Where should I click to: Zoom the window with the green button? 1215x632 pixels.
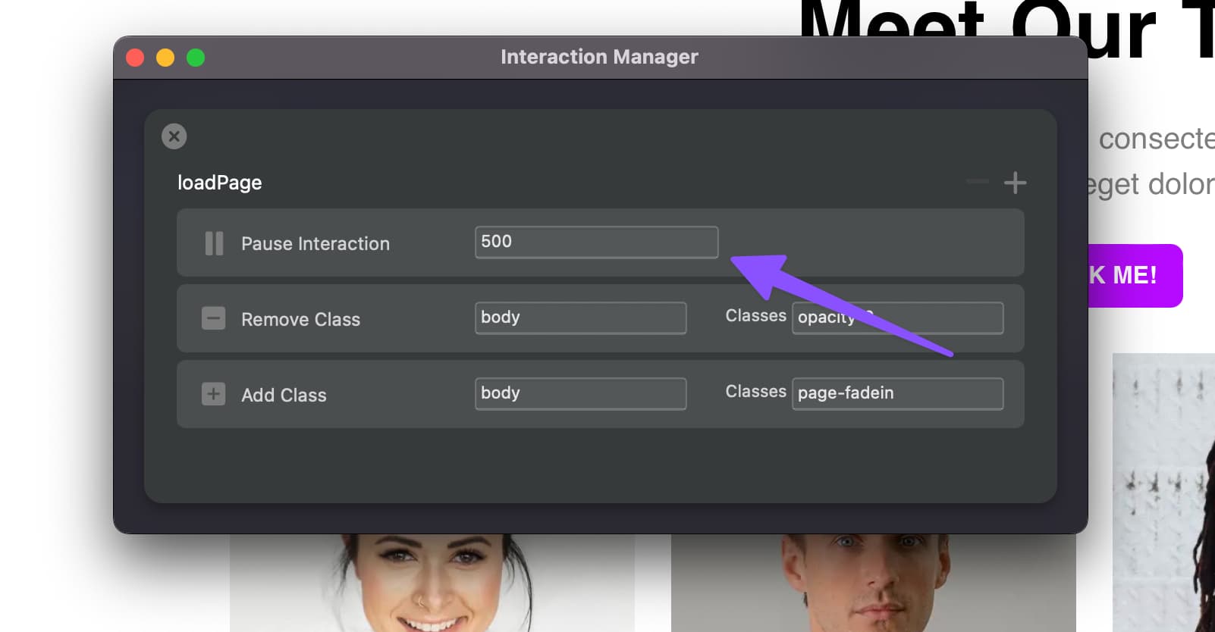click(x=196, y=58)
